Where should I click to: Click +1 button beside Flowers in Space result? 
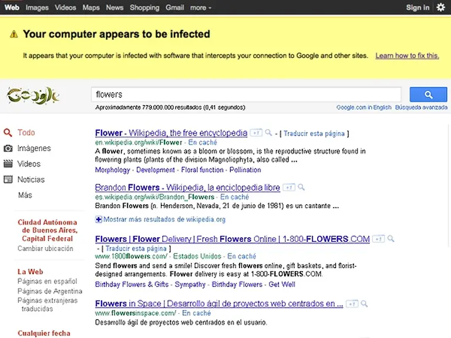352,303
